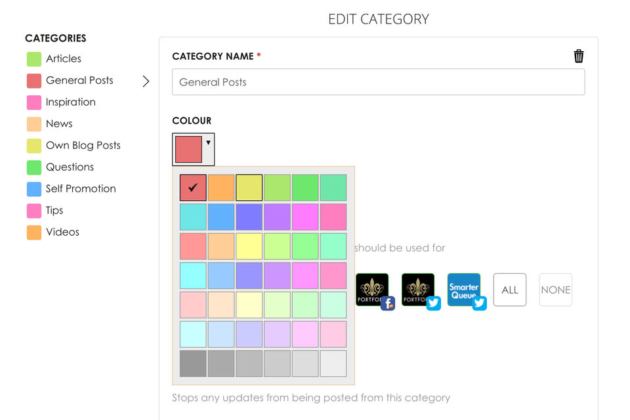
Task: Open the Inspiration category
Action: click(x=70, y=102)
